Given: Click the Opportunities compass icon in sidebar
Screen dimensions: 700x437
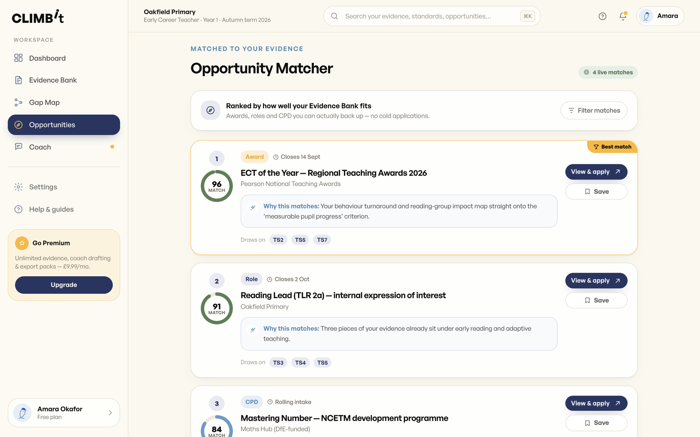Looking at the screenshot, I should 18,125.
